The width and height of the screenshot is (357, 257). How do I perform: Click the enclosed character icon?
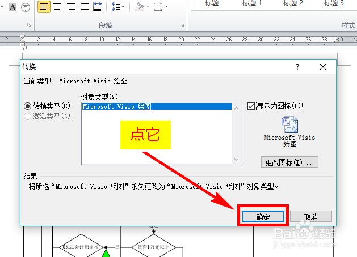point(26,7)
